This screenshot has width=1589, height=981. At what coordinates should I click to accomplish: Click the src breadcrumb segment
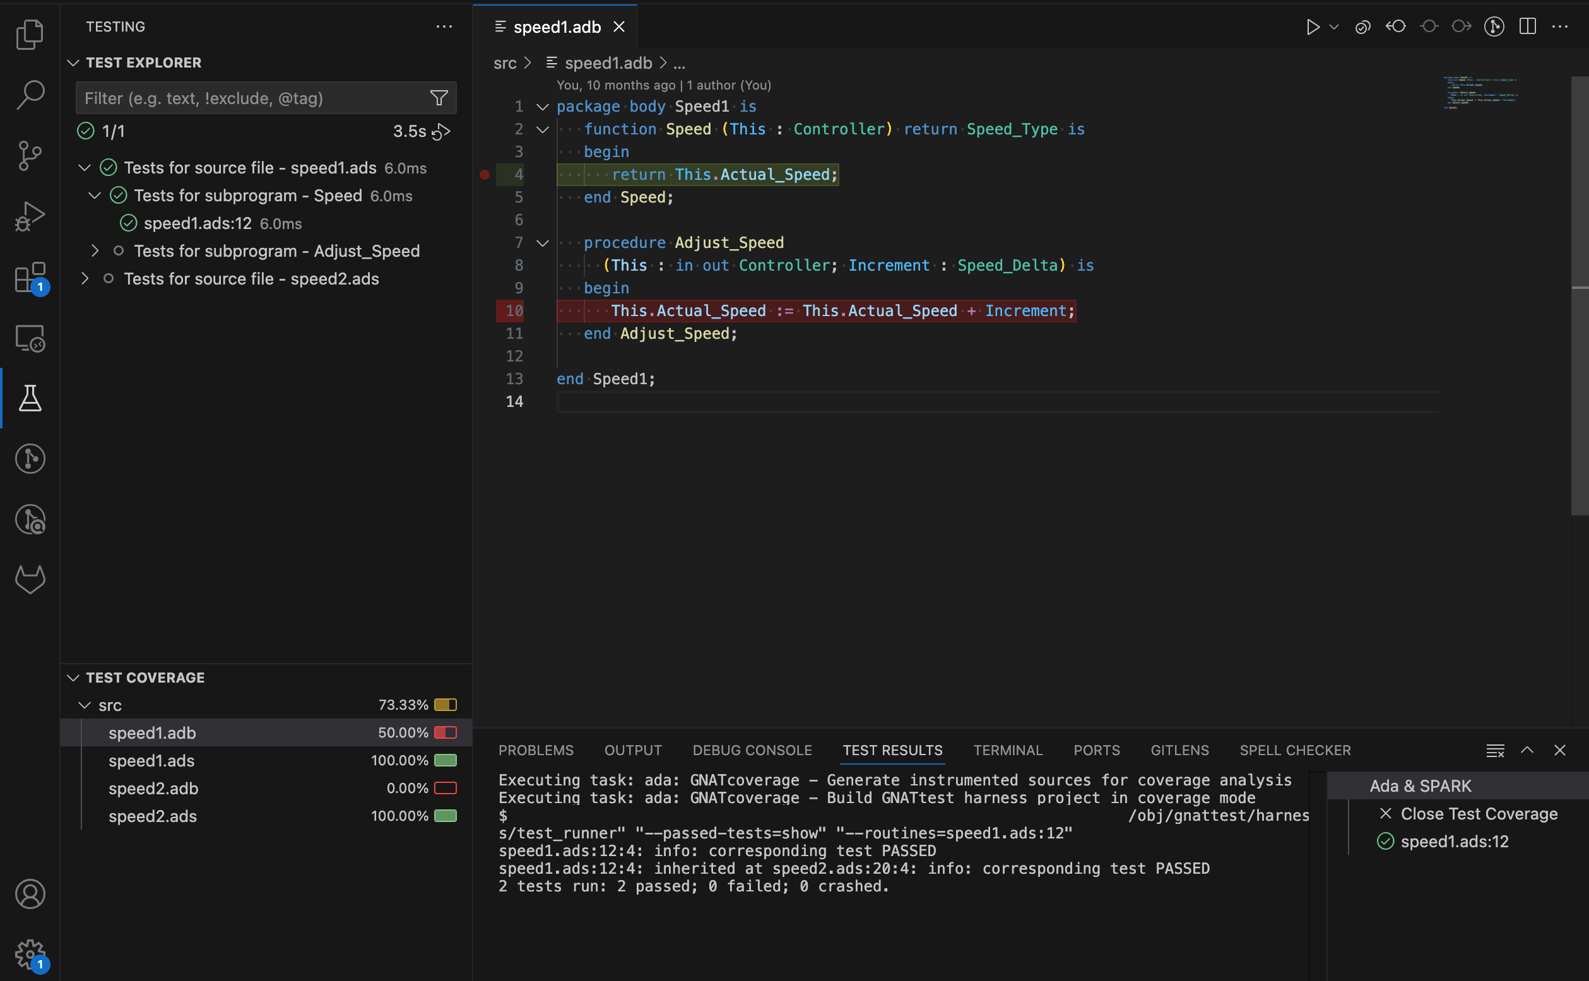tap(505, 64)
